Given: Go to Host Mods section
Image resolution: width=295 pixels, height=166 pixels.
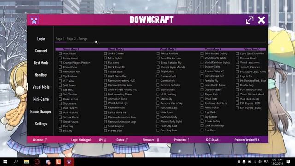Looking at the screenshot, I should point(41,63).
